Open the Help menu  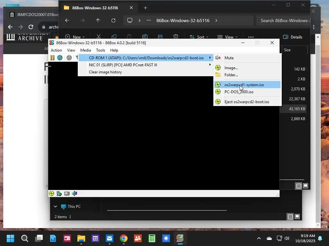pyautogui.click(x=114, y=50)
